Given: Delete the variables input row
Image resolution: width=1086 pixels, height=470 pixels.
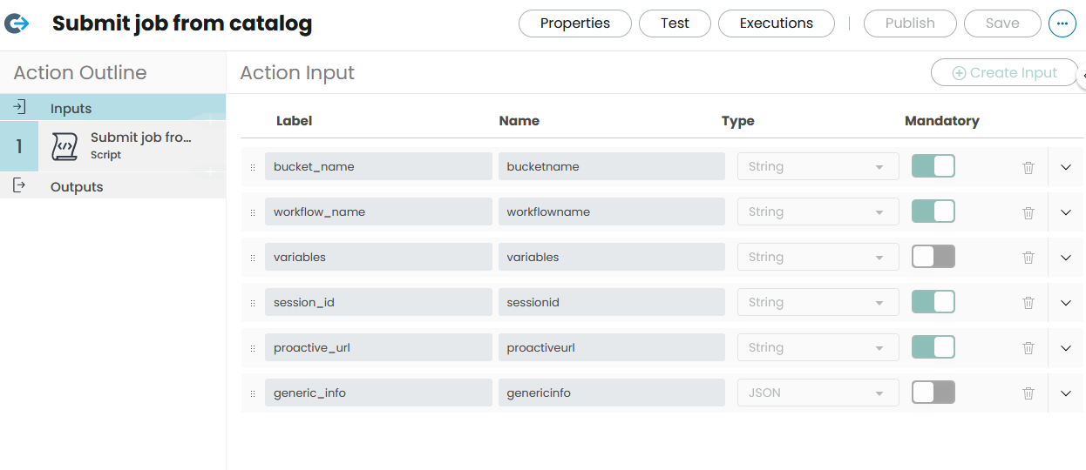Looking at the screenshot, I should tap(1028, 258).
